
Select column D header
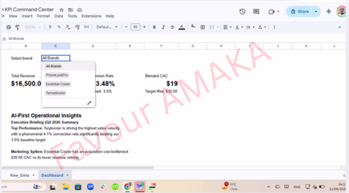[x=93, y=46]
